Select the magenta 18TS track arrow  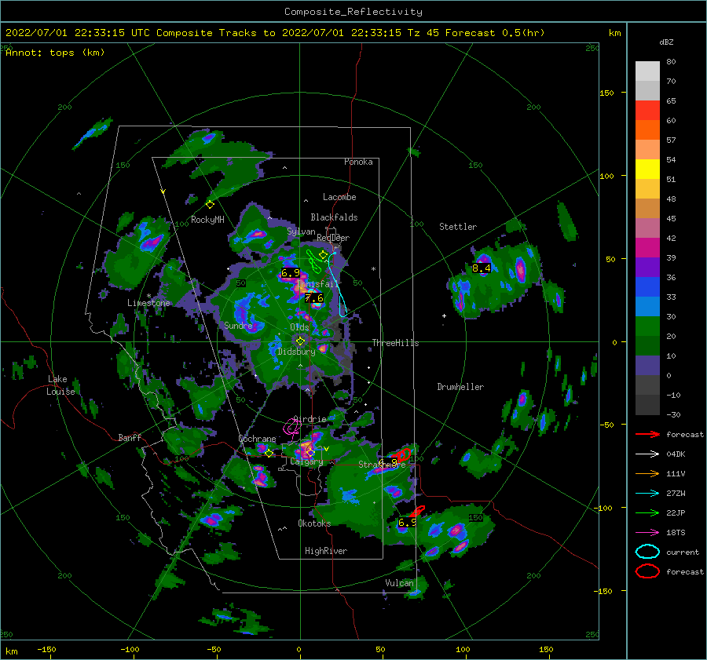point(647,533)
